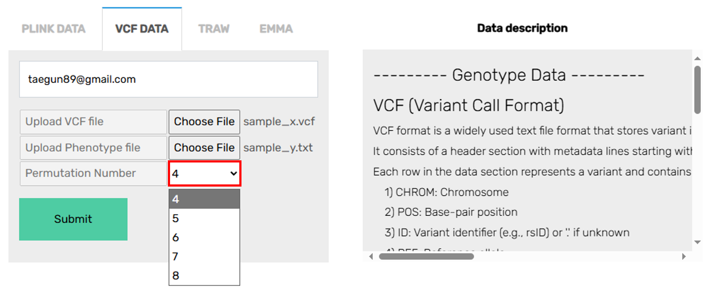Click the scroll down arrow in description
Screen dimensions: 713x295
[x=697, y=242]
